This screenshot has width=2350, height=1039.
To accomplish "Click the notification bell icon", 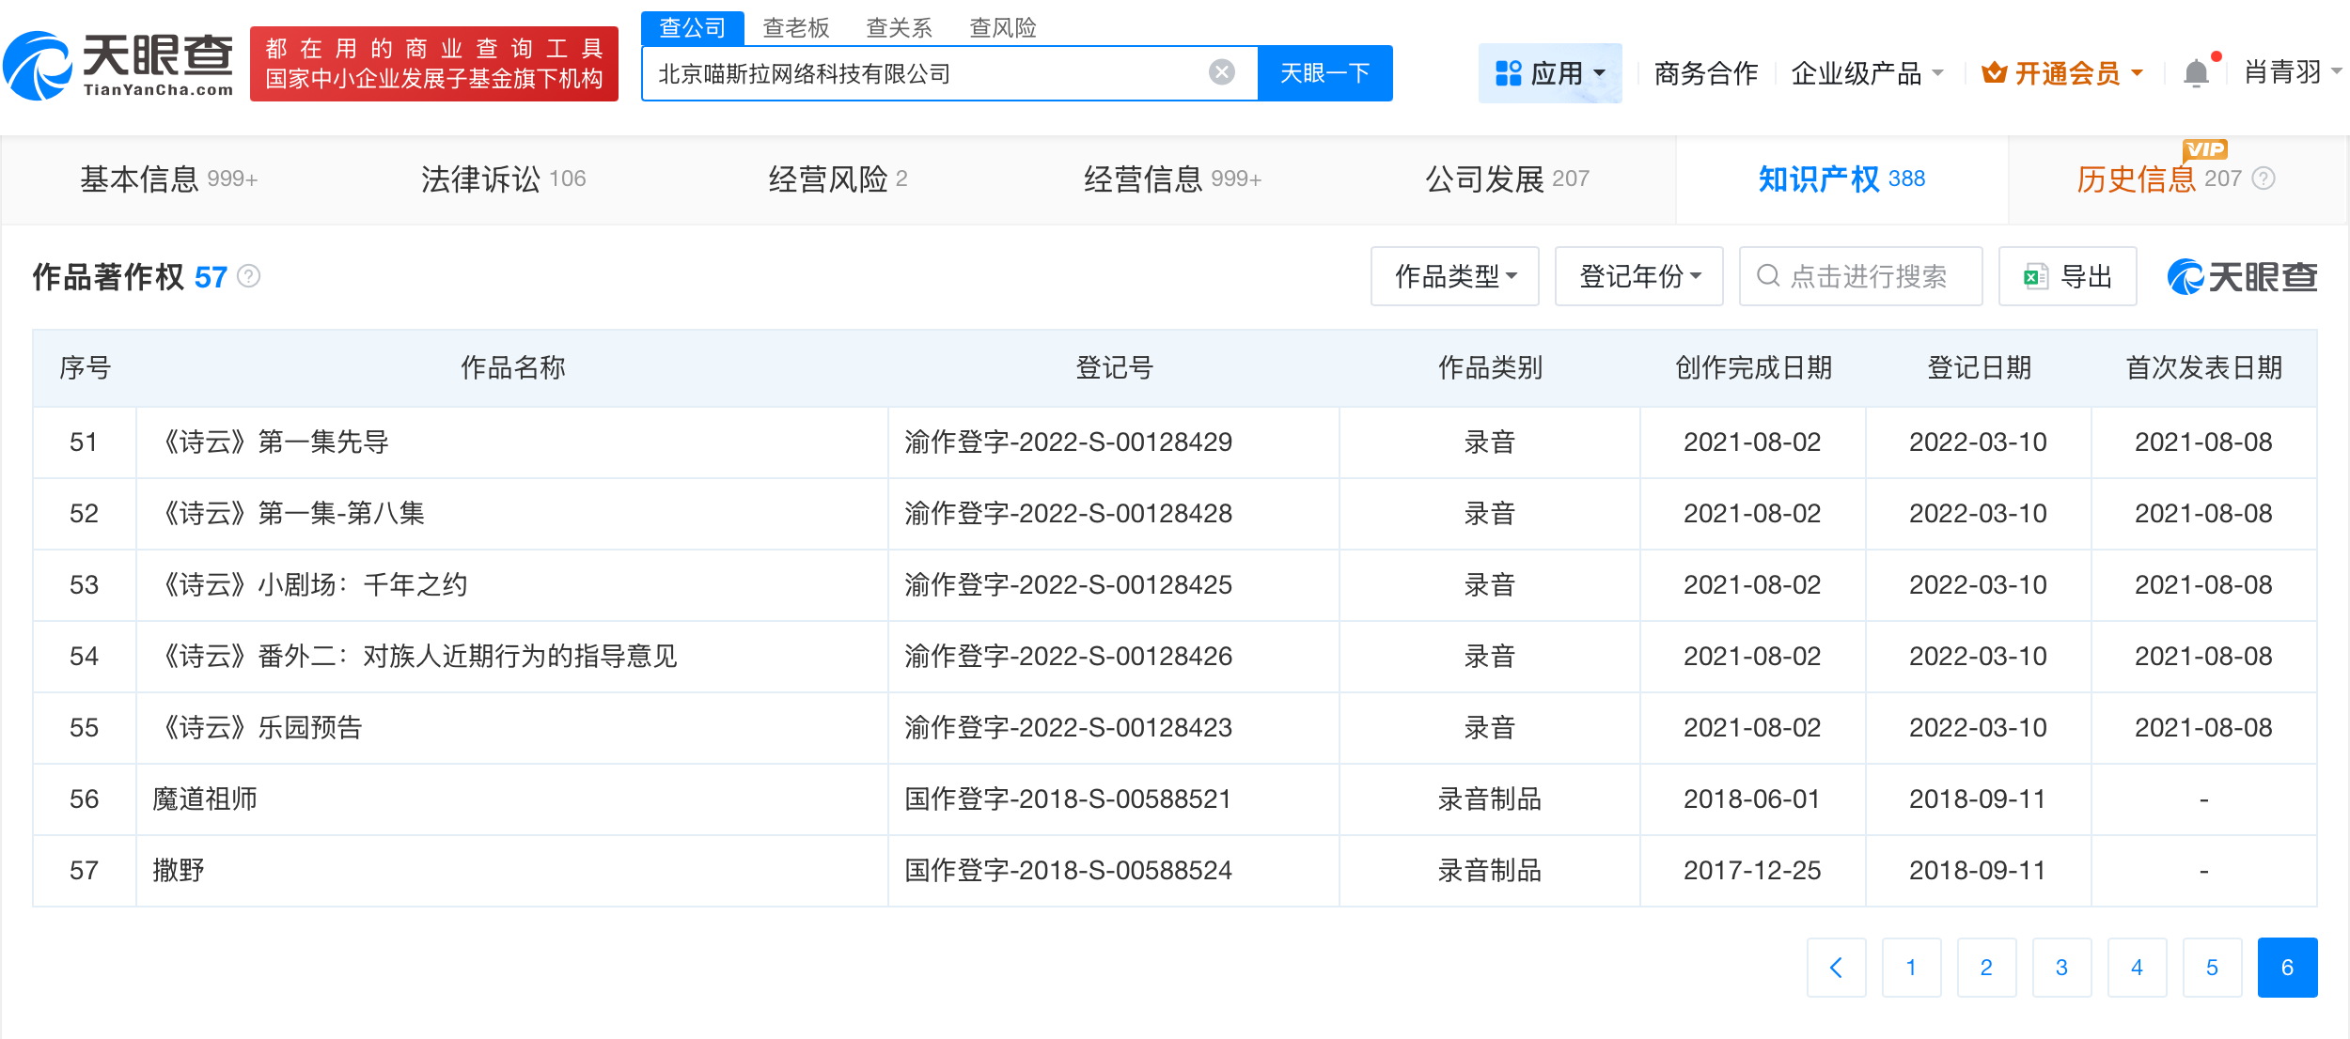I will click(x=2197, y=73).
